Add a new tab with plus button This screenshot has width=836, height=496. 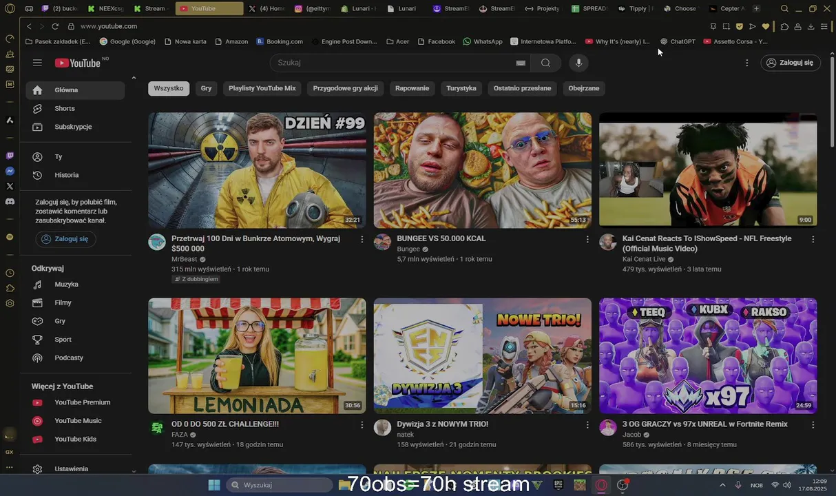756,8
